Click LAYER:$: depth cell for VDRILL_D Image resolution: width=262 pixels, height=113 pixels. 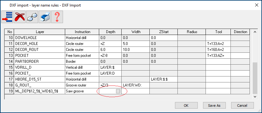(110, 67)
